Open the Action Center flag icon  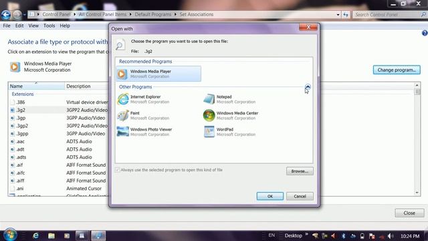(x=372, y=236)
